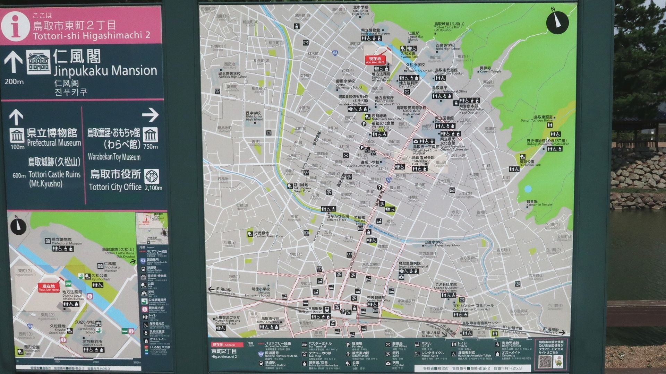Click 'Human Rights and Exchange Plaza' label
This screenshot has height=374, width=666.
click(228, 322)
